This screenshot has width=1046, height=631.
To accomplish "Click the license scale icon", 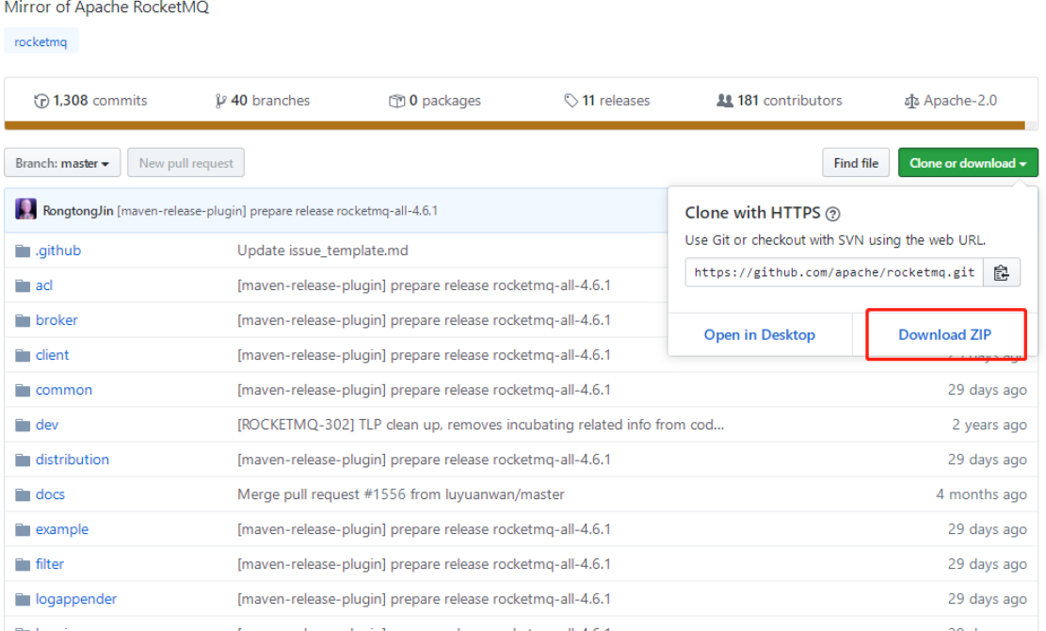I will click(x=911, y=102).
